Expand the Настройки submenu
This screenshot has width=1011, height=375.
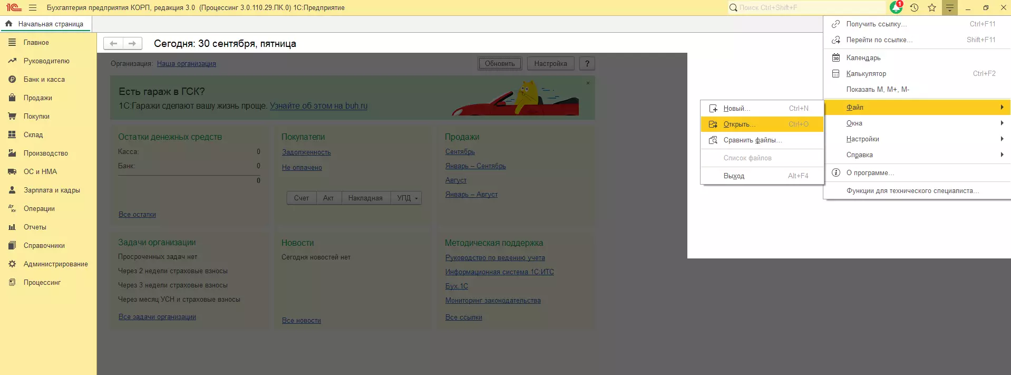pos(917,139)
